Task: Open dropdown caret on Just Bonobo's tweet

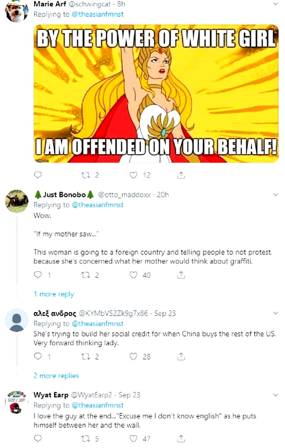Action: [x=275, y=195]
